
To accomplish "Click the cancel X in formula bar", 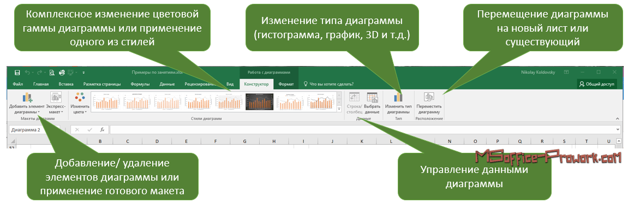I will point(77,130).
